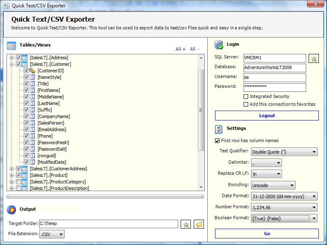Image resolution: width=327 pixels, height=245 pixels.
Task: Open the Date Format dropdown
Action: 284,196
